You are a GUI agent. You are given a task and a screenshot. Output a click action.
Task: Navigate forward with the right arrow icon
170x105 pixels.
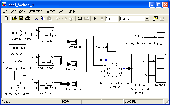(64, 19)
